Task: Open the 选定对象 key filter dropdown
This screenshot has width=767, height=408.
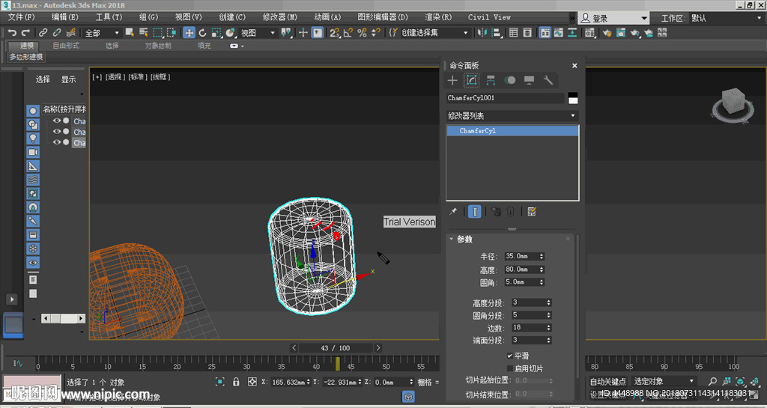Action: pyautogui.click(x=664, y=381)
